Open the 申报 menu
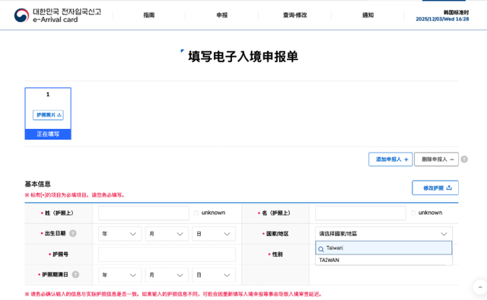 coord(221,15)
